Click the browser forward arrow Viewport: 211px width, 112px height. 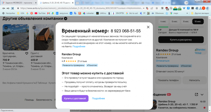tap(8, 8)
